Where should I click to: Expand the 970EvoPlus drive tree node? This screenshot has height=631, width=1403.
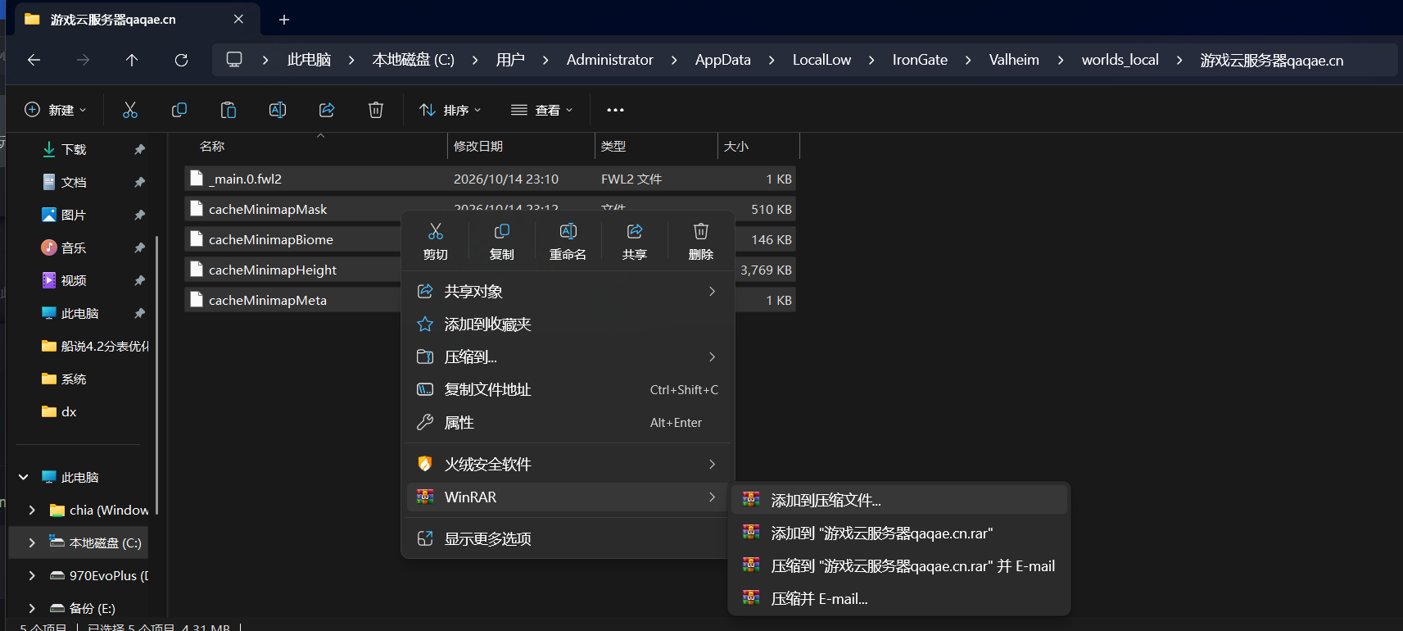[x=32, y=575]
